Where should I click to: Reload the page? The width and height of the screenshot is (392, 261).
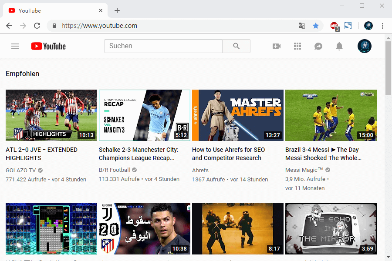click(x=37, y=26)
